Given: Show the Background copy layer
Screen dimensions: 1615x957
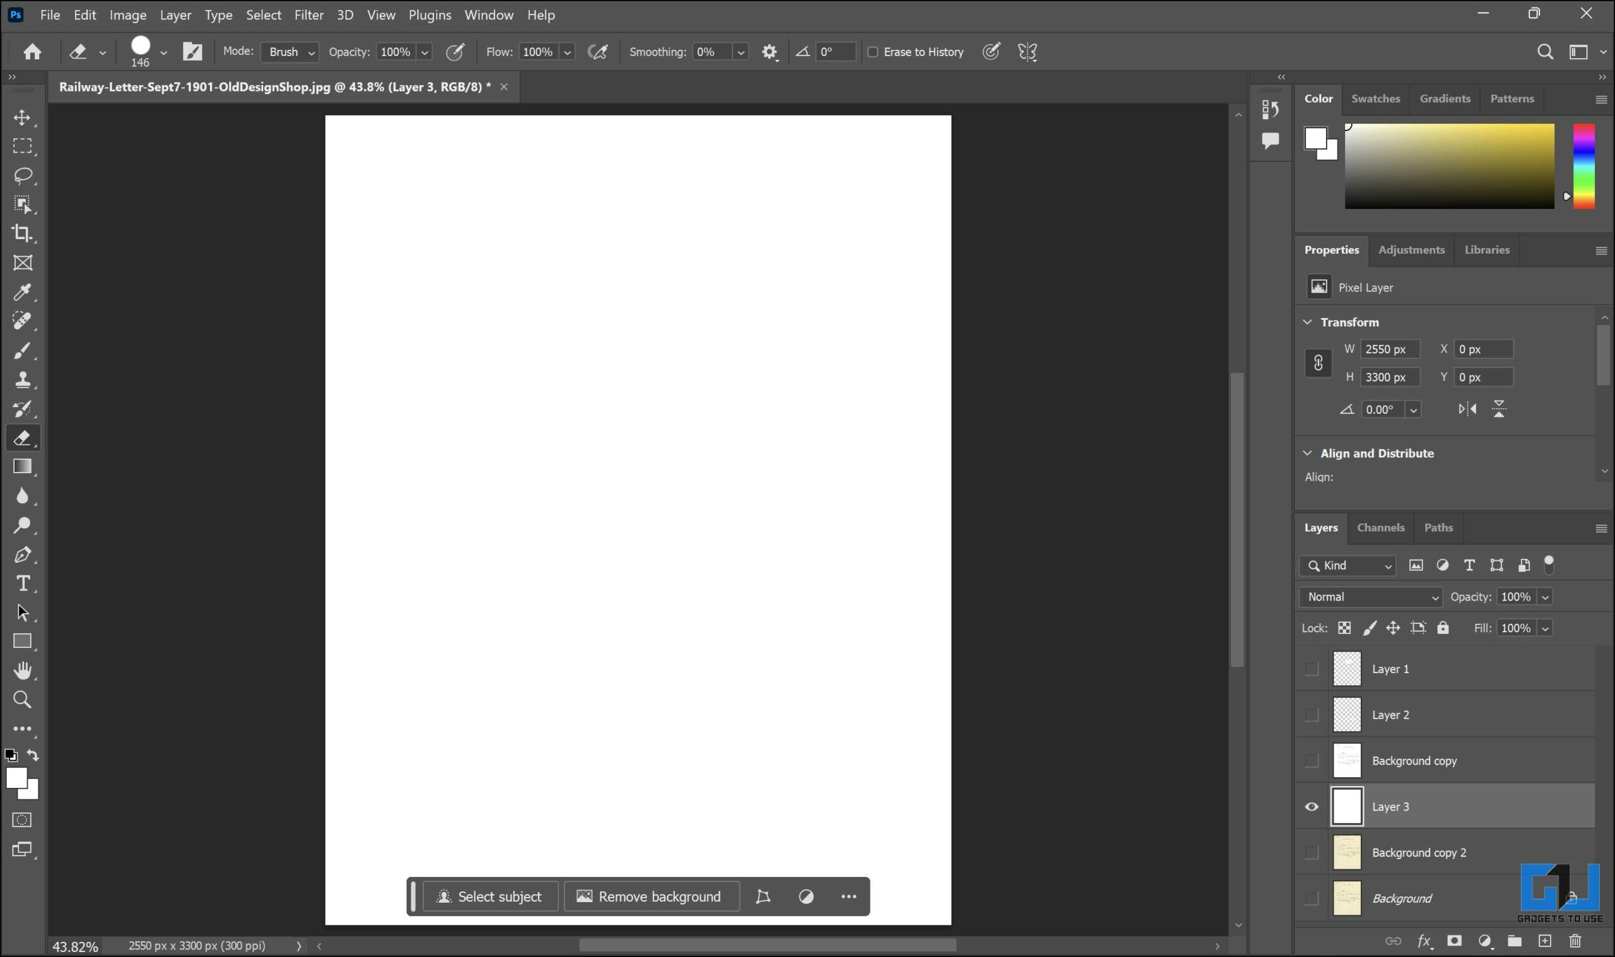Looking at the screenshot, I should tap(1312, 761).
